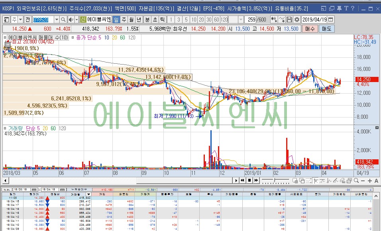This screenshot has height=231, width=381.
Task: Open the calendar date picker icon
Action: coord(330,20)
